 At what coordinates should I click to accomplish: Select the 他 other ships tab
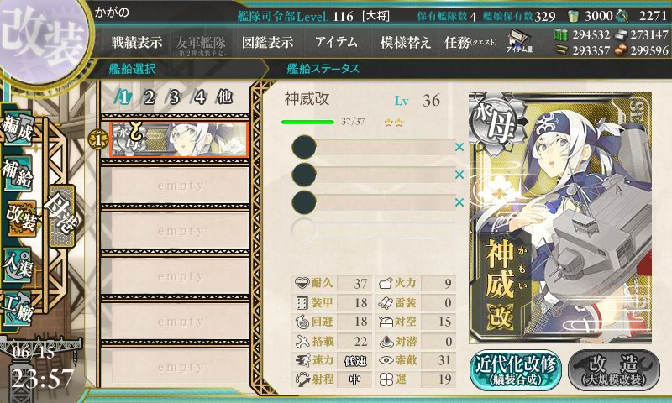click(x=224, y=97)
